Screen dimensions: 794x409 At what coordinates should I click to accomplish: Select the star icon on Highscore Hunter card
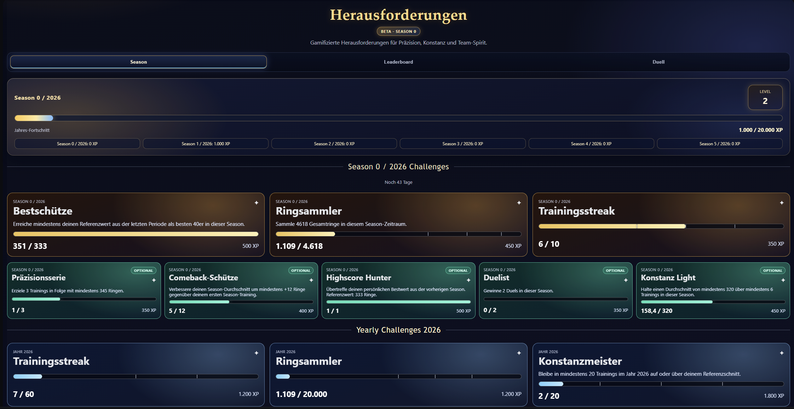(468, 280)
